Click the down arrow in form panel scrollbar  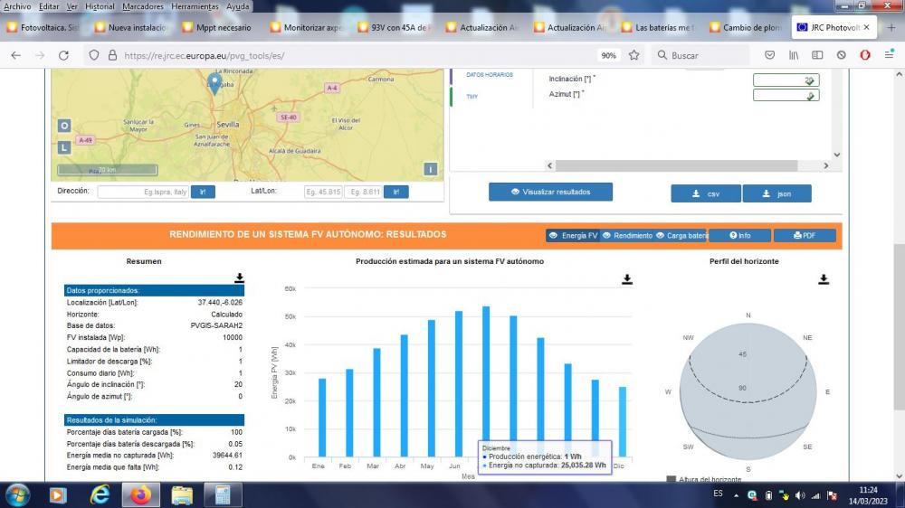coord(837,155)
